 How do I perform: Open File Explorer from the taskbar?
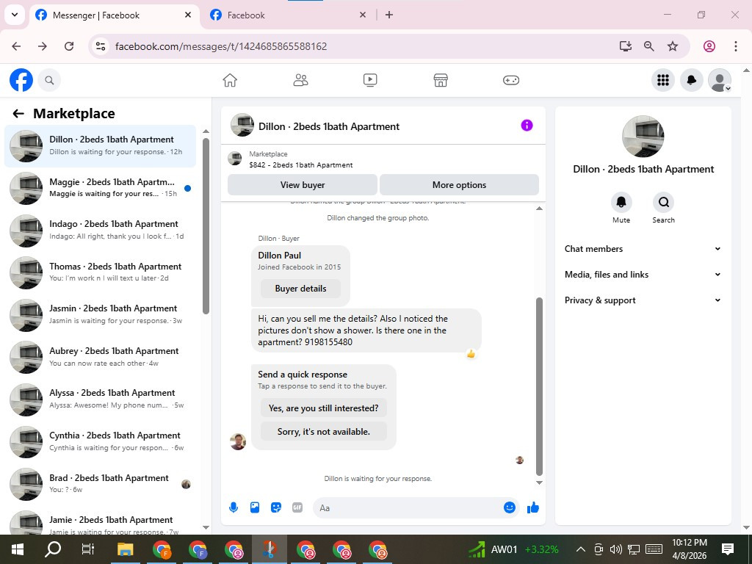(x=125, y=549)
